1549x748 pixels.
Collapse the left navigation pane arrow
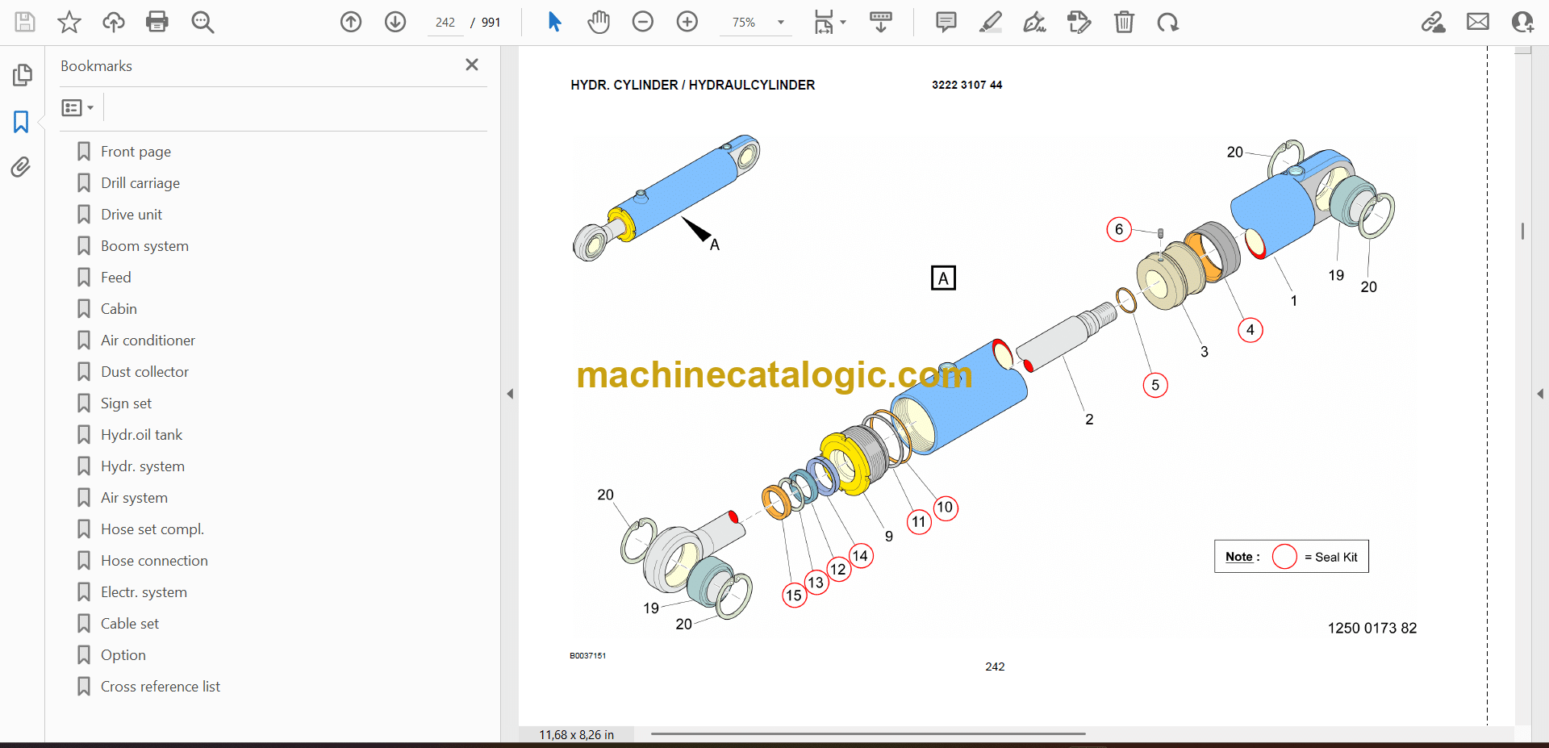tap(510, 394)
